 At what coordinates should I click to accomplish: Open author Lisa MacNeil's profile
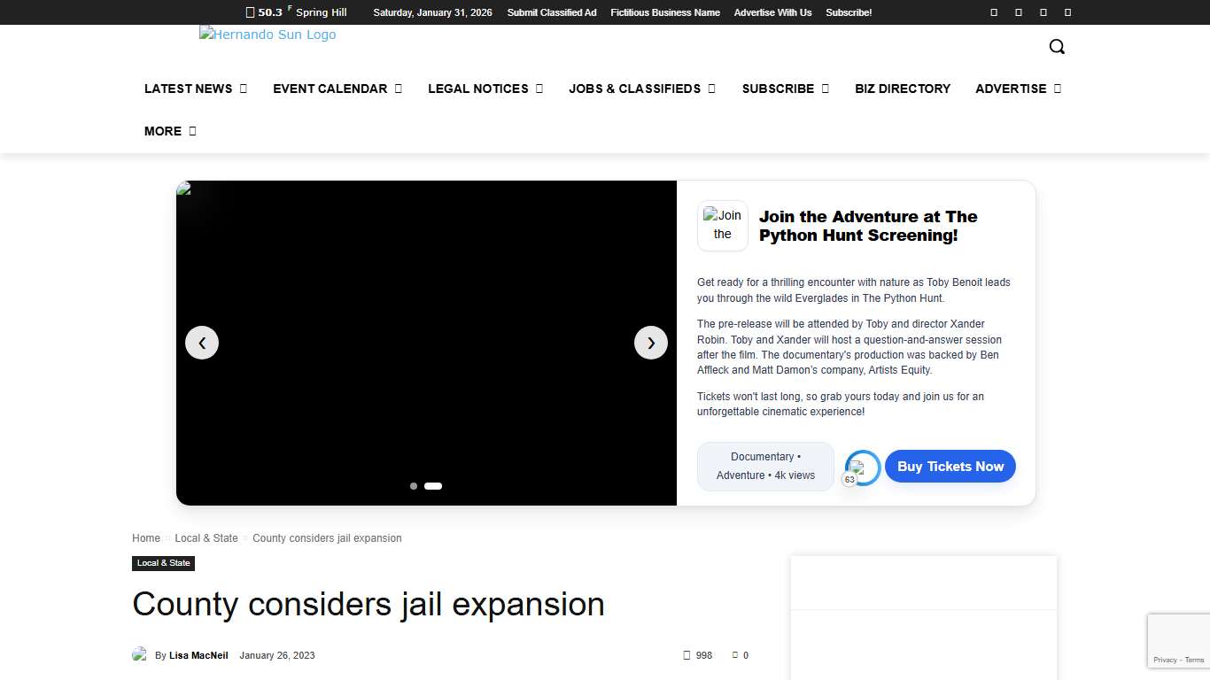tap(198, 655)
